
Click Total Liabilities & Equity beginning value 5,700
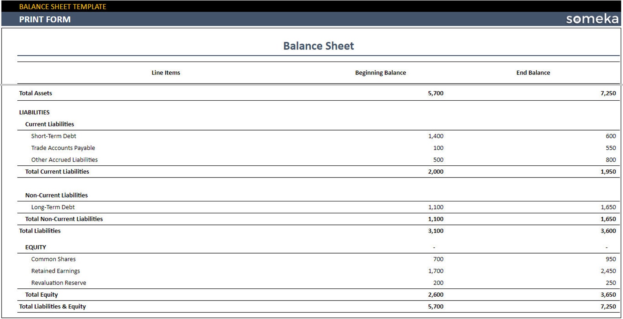(x=435, y=306)
